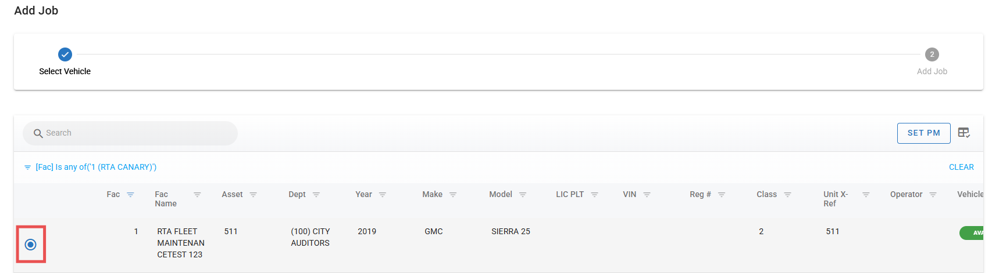Edit the Fac is any of filter expression
The height and width of the screenshot is (273, 992).
click(96, 167)
